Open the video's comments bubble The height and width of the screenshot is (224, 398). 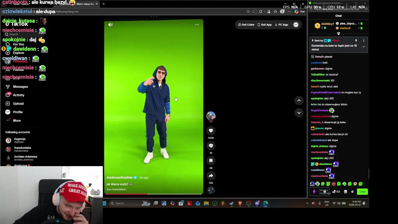[211, 146]
